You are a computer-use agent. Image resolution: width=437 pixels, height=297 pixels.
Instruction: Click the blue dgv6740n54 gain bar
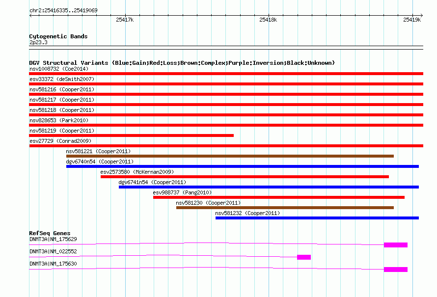[x=243, y=166]
